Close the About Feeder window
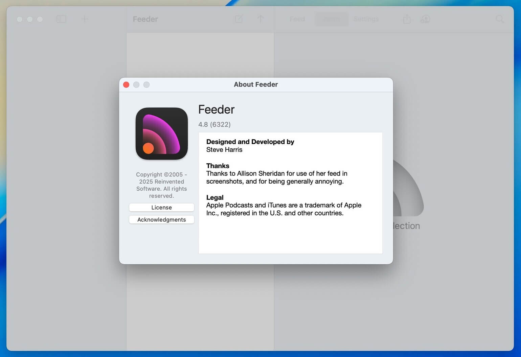521x357 pixels. (126, 85)
